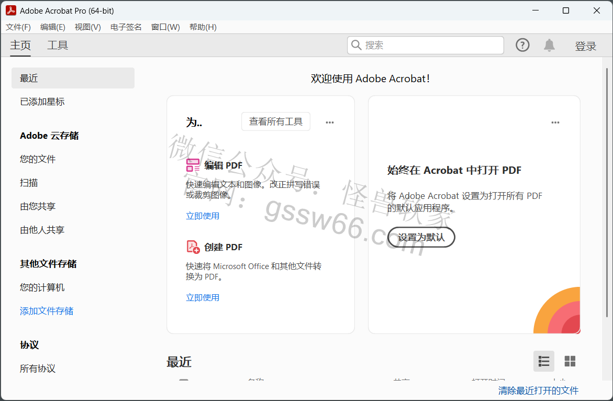613x401 pixels.
Task: Click the 编辑 PDF heading
Action: pyautogui.click(x=223, y=165)
